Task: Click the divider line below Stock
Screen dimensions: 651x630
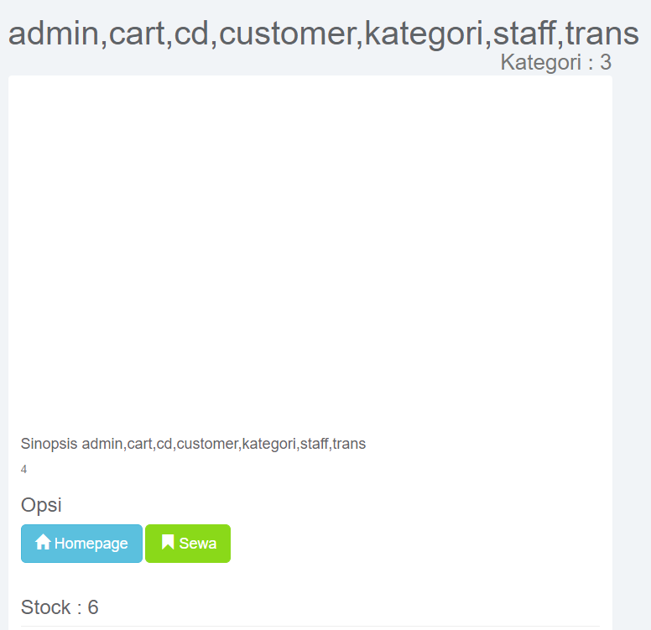Action: coord(310,626)
